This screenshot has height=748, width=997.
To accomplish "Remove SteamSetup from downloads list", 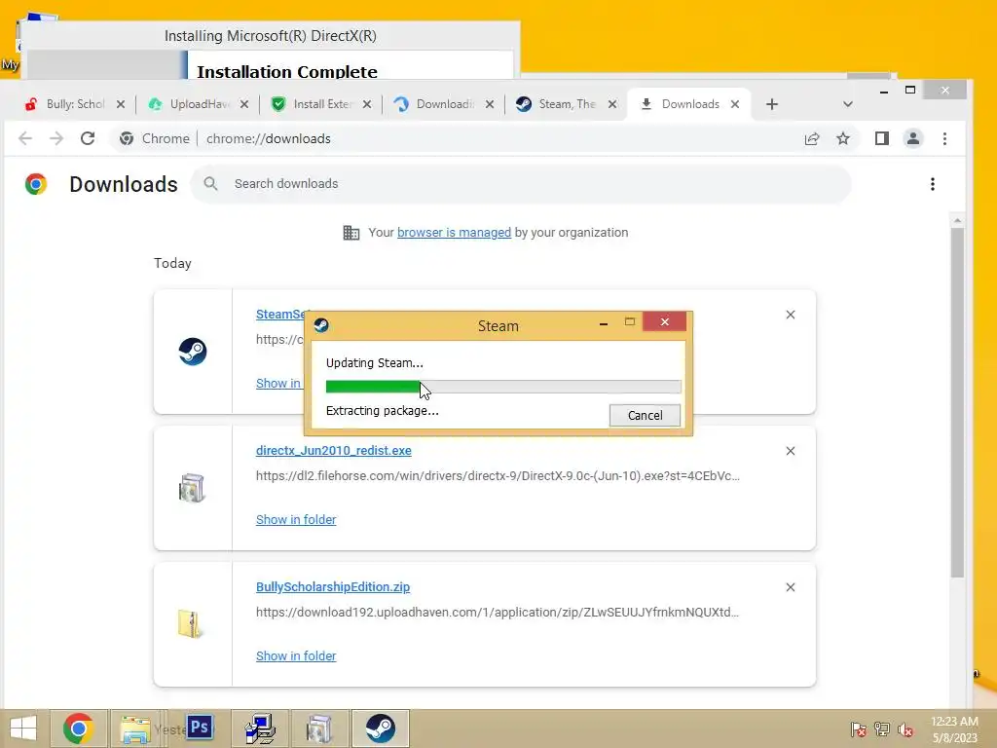I will (791, 315).
